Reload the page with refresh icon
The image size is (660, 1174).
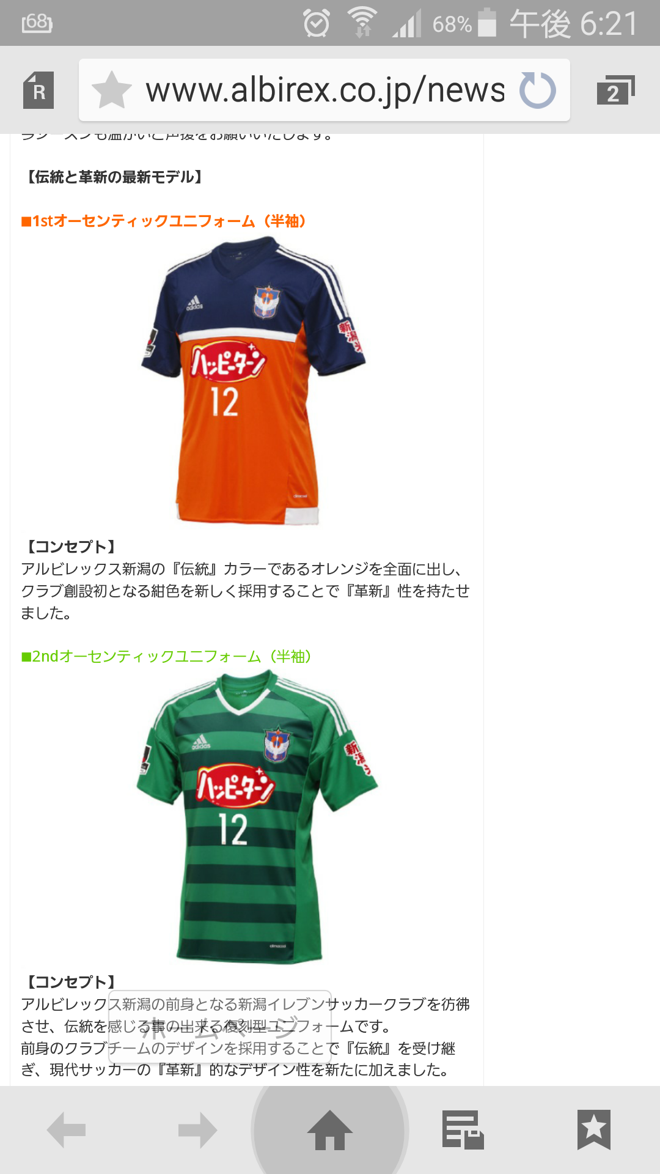point(538,90)
